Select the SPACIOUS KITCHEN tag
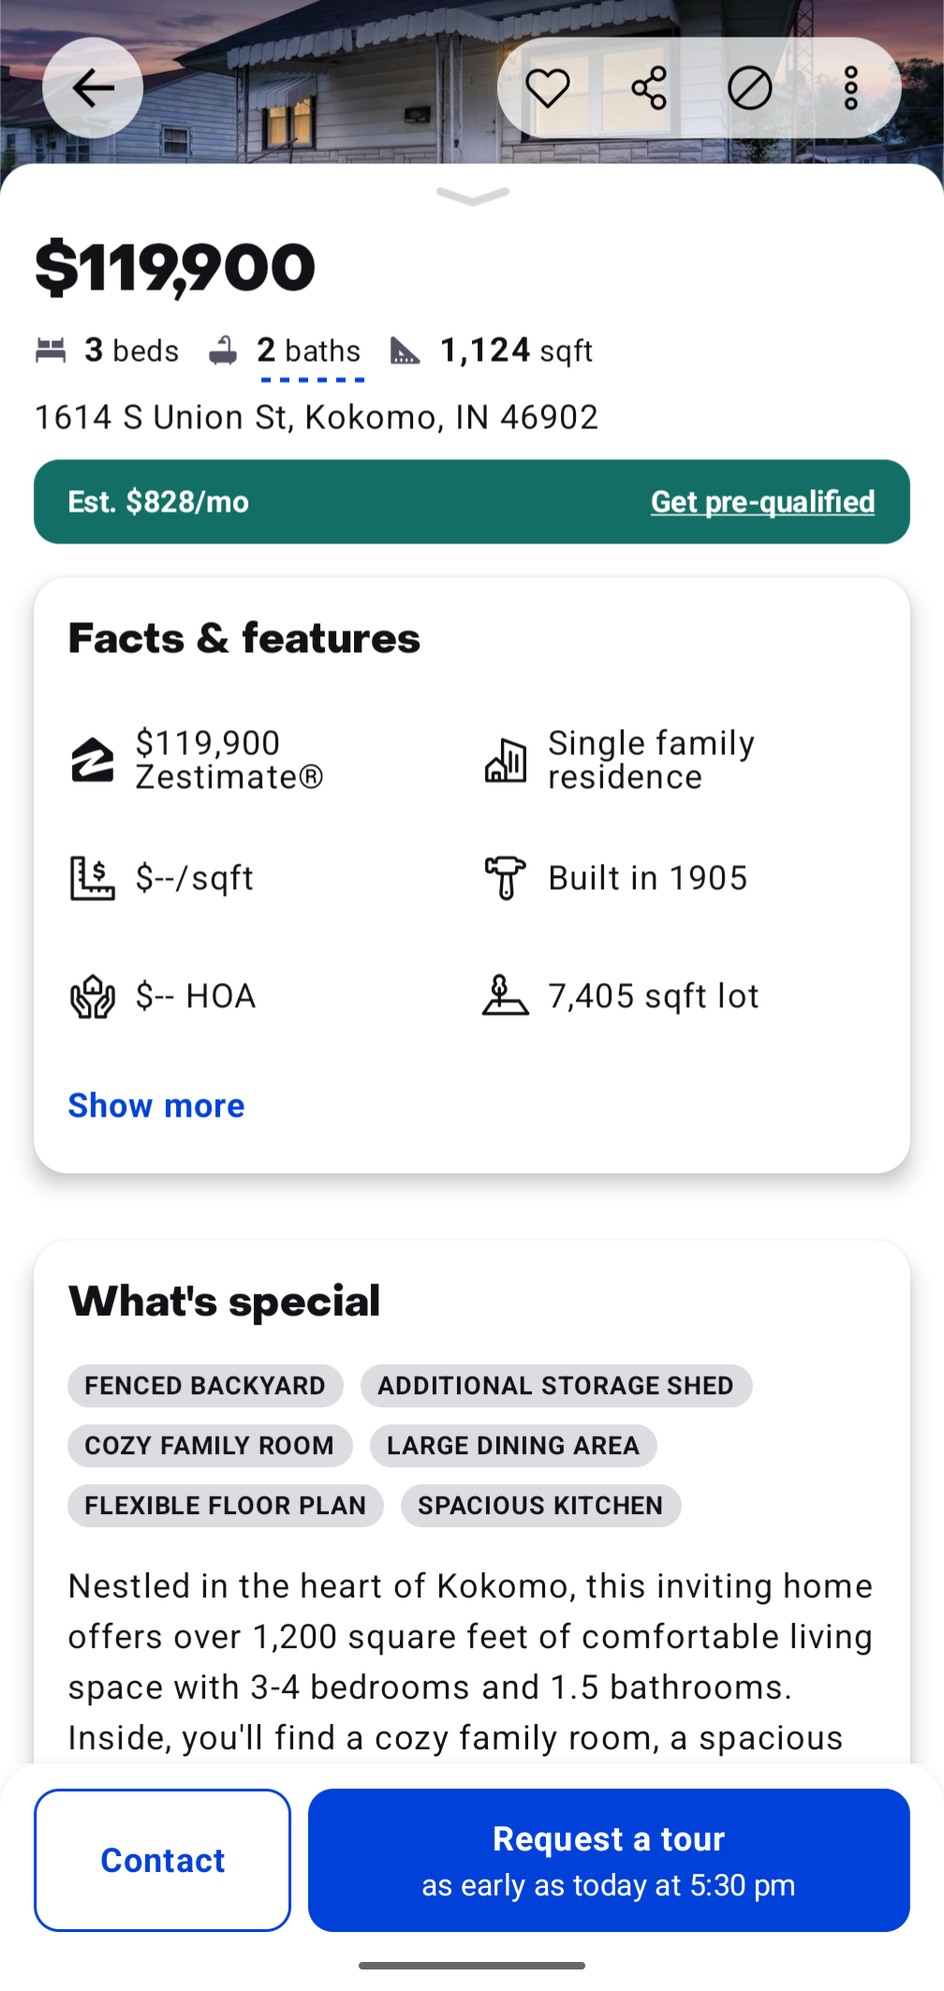944x1991 pixels. tap(540, 1506)
